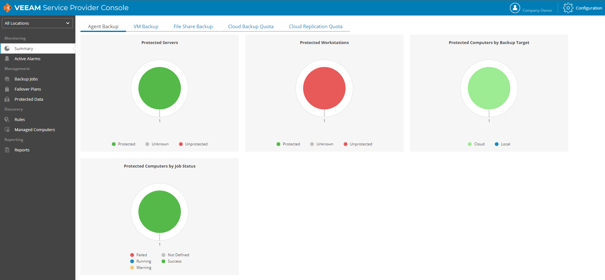Click the Success legend green dot
The width and height of the screenshot is (605, 280).
coord(163,261)
